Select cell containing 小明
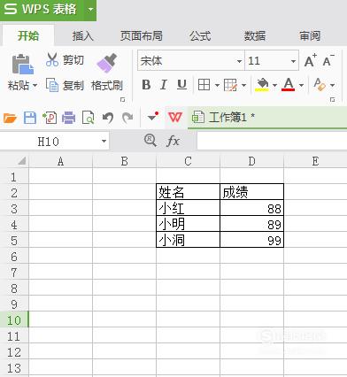This screenshot has width=347, height=377. 188,224
